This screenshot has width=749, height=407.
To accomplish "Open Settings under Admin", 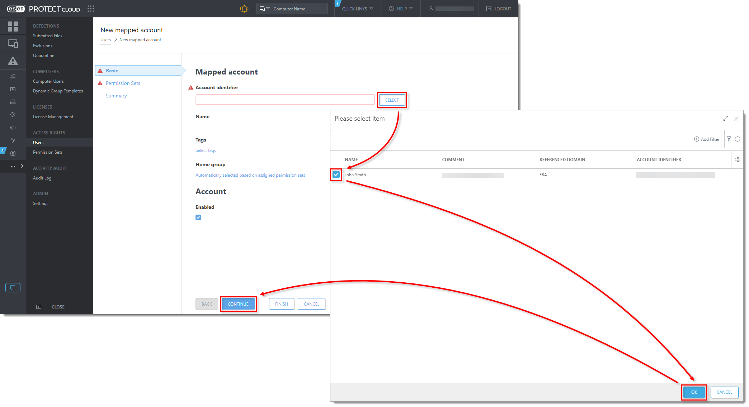I will pyautogui.click(x=41, y=203).
